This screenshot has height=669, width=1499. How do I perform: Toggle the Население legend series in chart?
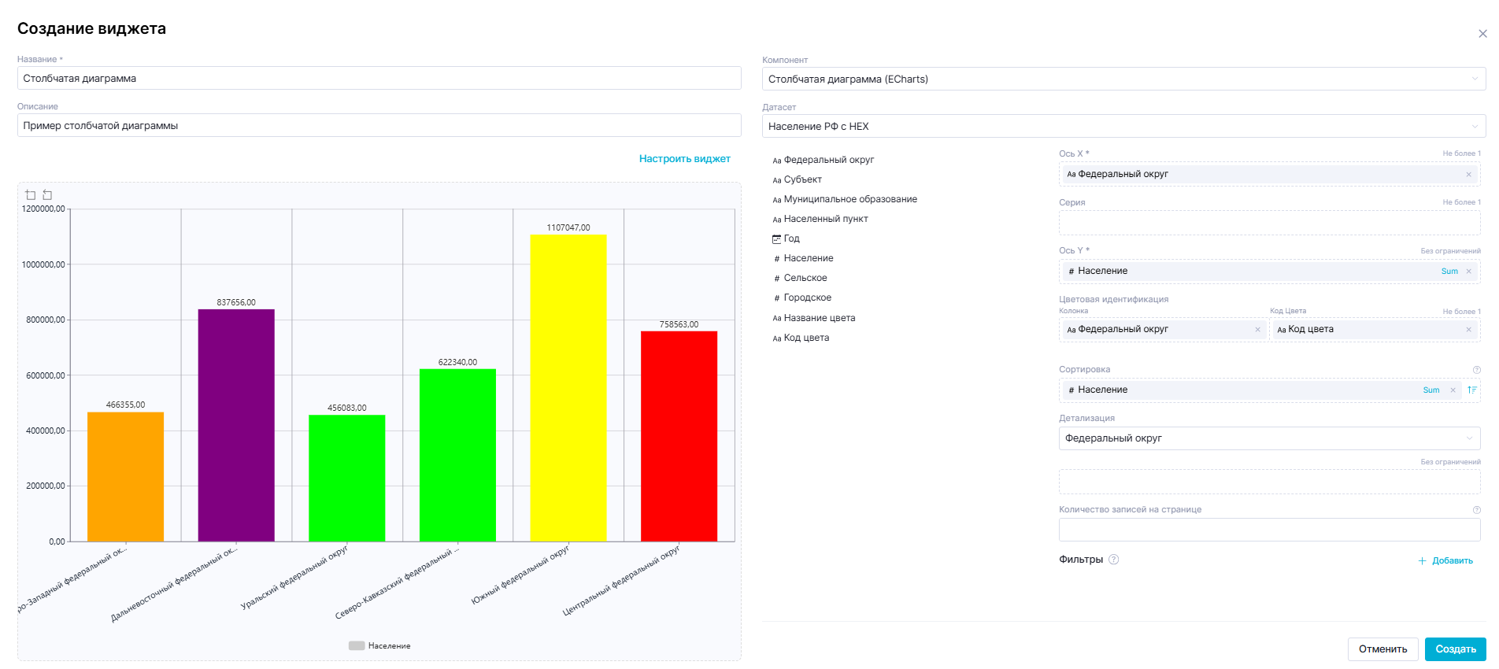tap(379, 645)
